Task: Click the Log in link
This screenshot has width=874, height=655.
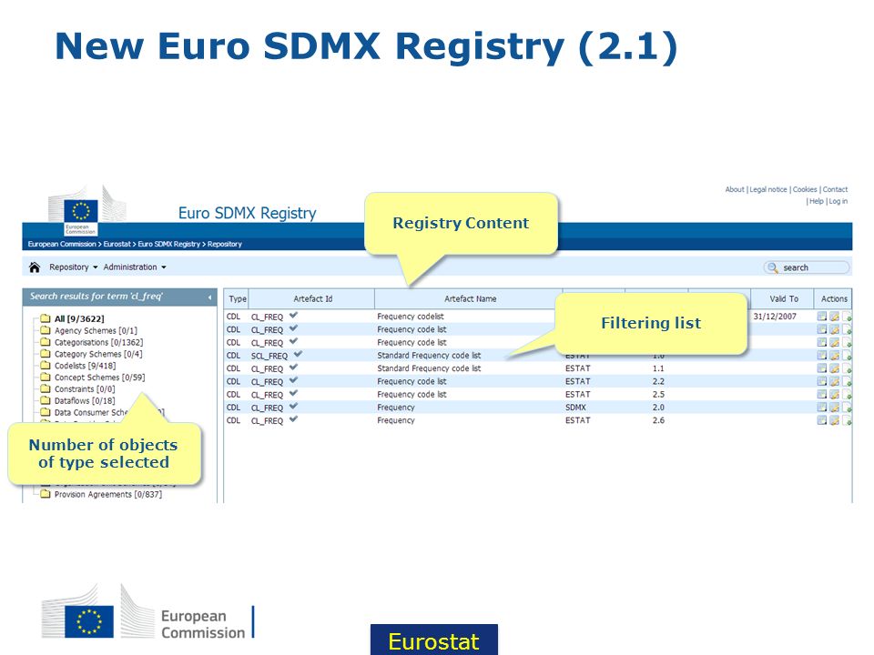Action: click(838, 202)
